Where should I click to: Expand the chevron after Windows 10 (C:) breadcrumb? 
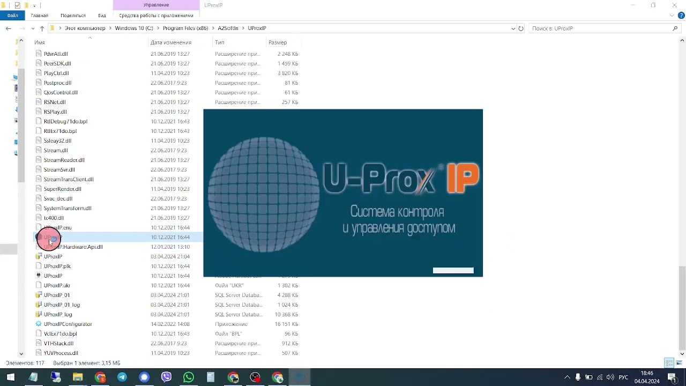click(x=158, y=28)
